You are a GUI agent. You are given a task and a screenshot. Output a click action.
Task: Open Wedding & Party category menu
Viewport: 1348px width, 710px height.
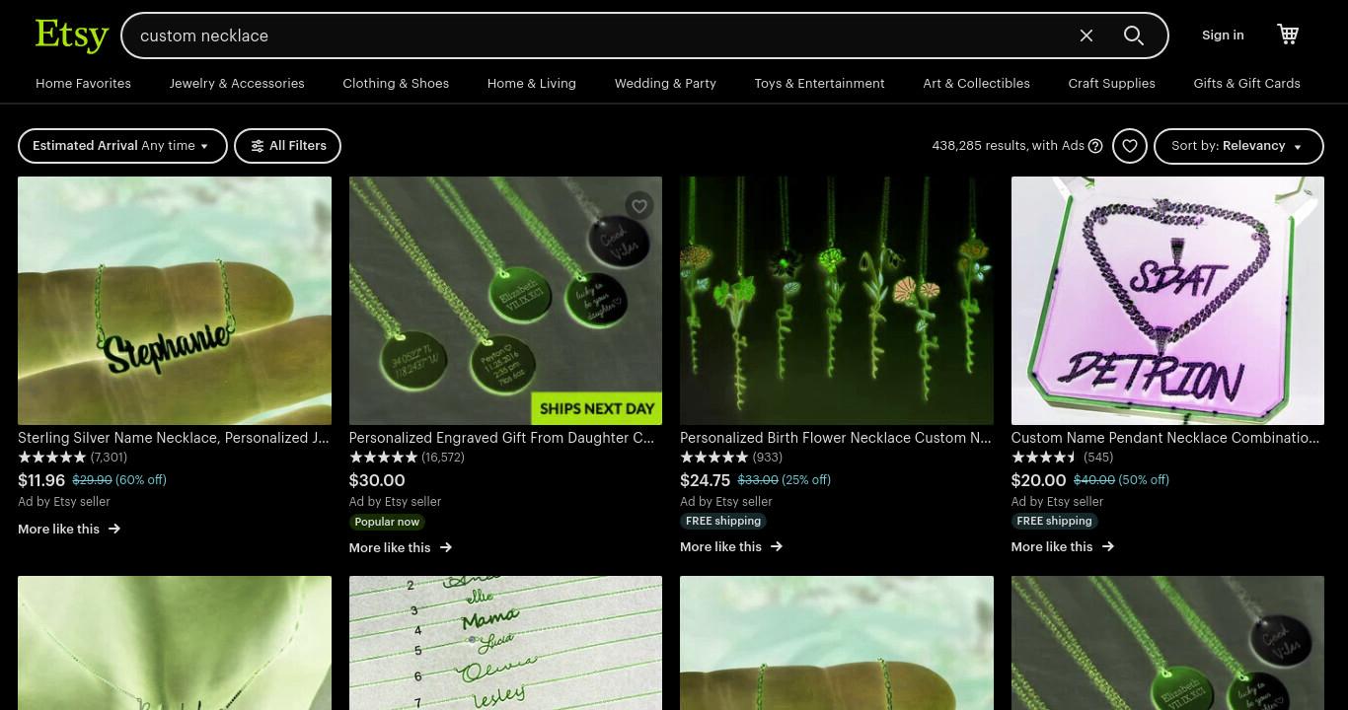pos(665,84)
